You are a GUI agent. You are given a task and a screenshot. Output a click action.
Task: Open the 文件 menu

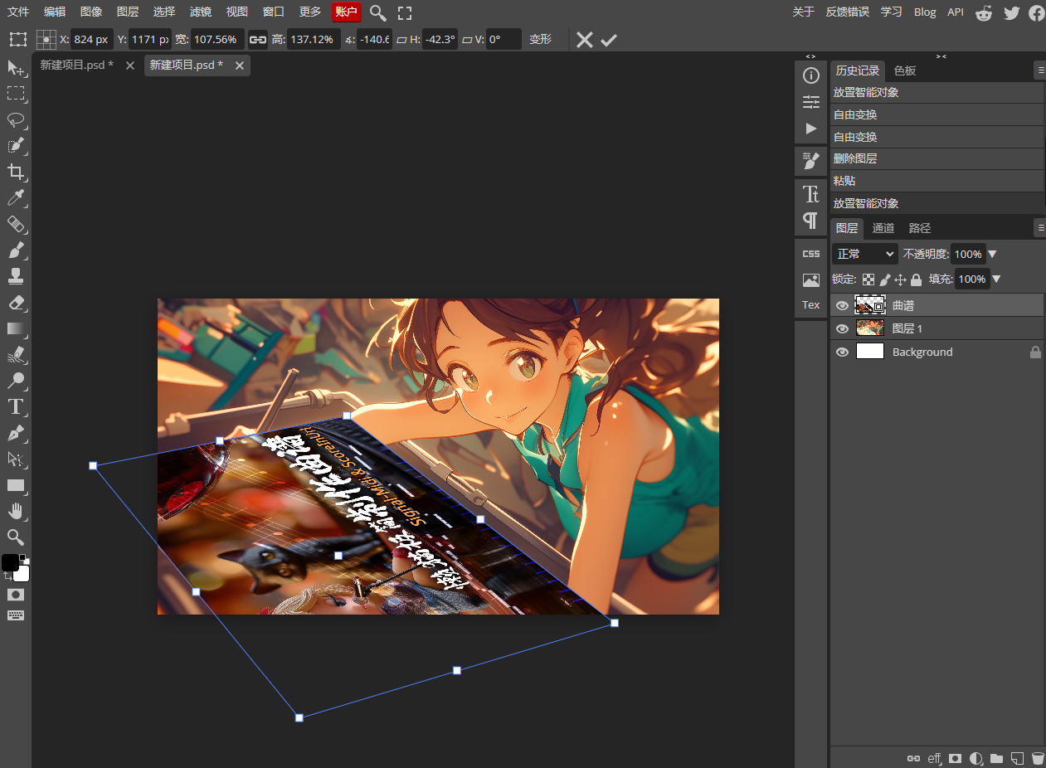[x=18, y=12]
